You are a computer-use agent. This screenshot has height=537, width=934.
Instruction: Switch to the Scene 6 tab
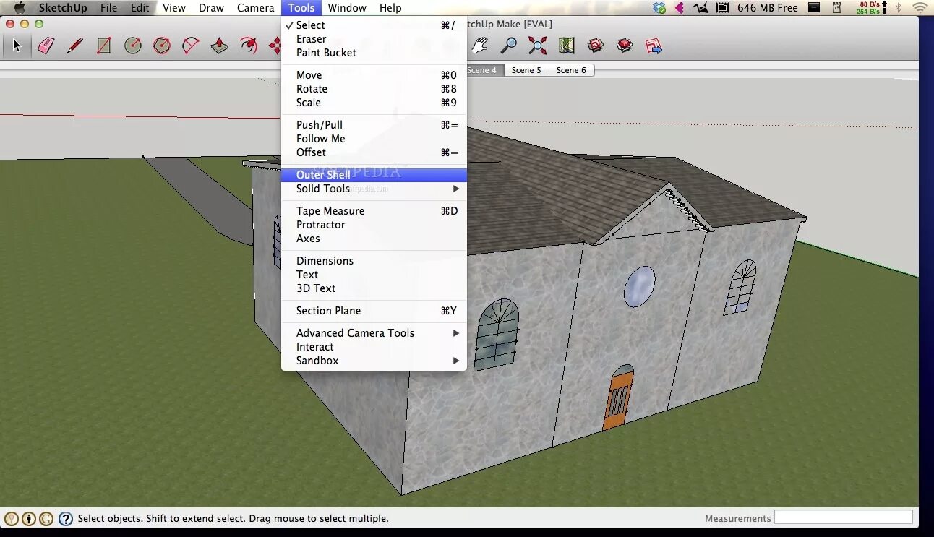571,70
